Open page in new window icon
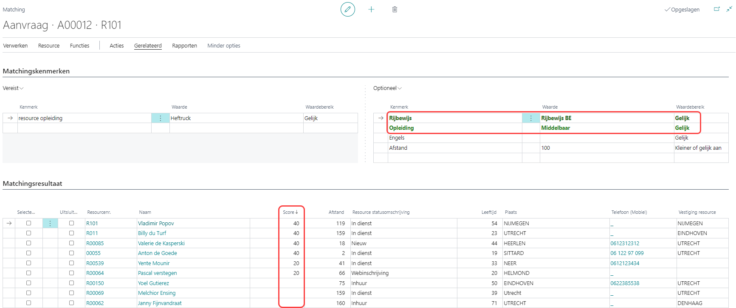The width and height of the screenshot is (736, 308). 717,9
